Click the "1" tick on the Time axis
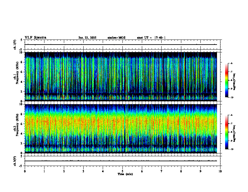The height and width of the screenshot is (192, 248). click(x=44, y=171)
